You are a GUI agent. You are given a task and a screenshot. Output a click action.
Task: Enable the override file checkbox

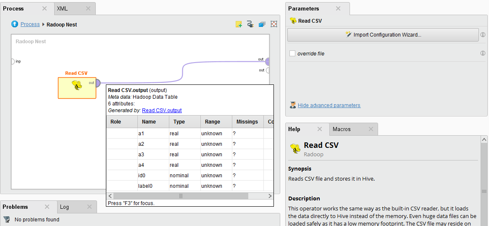[292, 53]
